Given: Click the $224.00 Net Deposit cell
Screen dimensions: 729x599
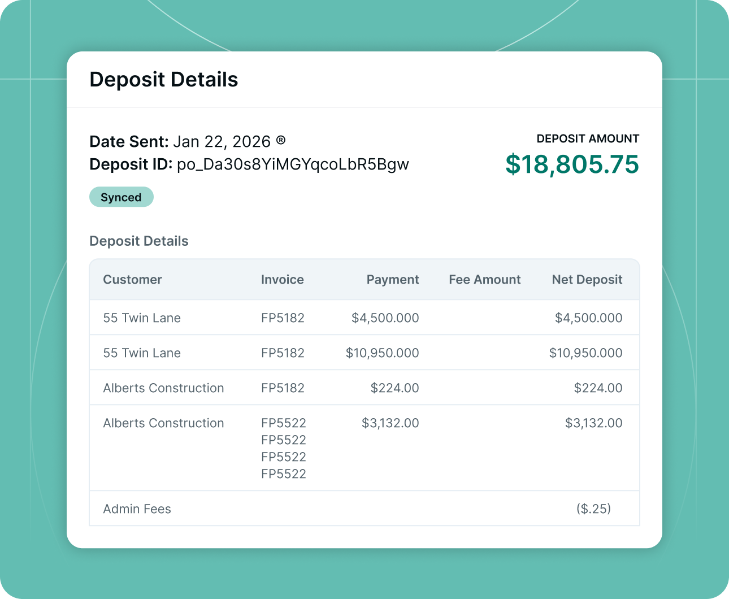Looking at the screenshot, I should coord(598,388).
